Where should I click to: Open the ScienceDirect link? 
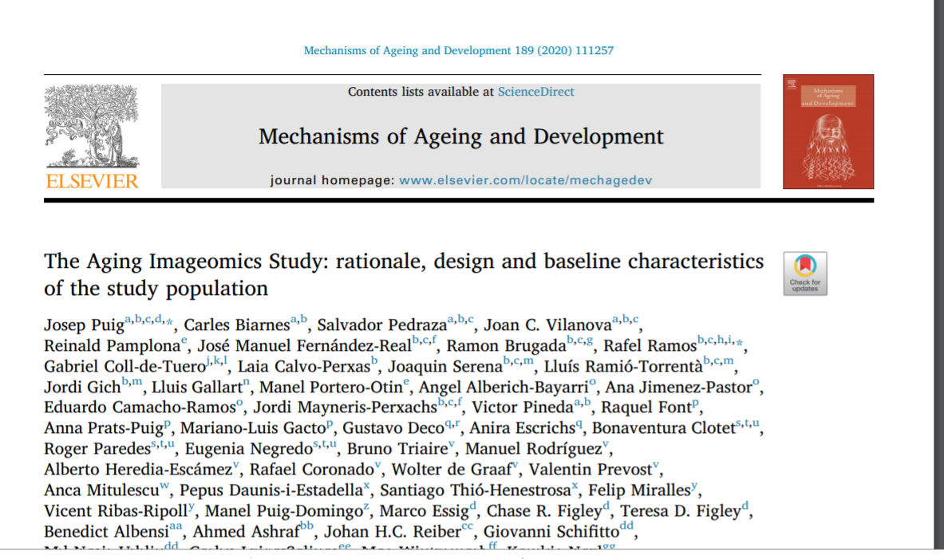(x=535, y=92)
